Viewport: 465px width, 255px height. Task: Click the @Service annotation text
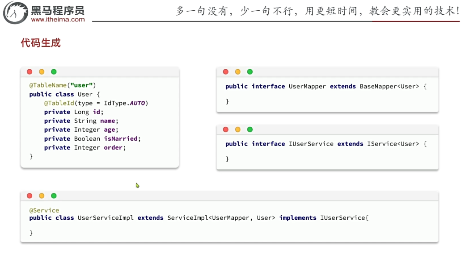[x=44, y=210]
